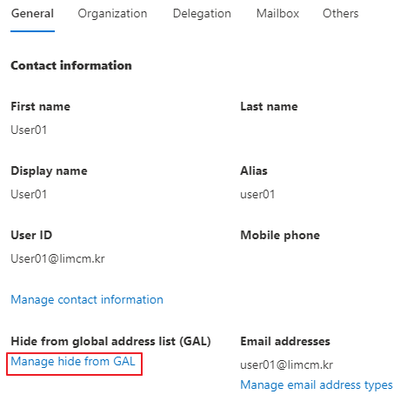The image size is (407, 401).
Task: Click the Display name label
Action: coord(49,171)
